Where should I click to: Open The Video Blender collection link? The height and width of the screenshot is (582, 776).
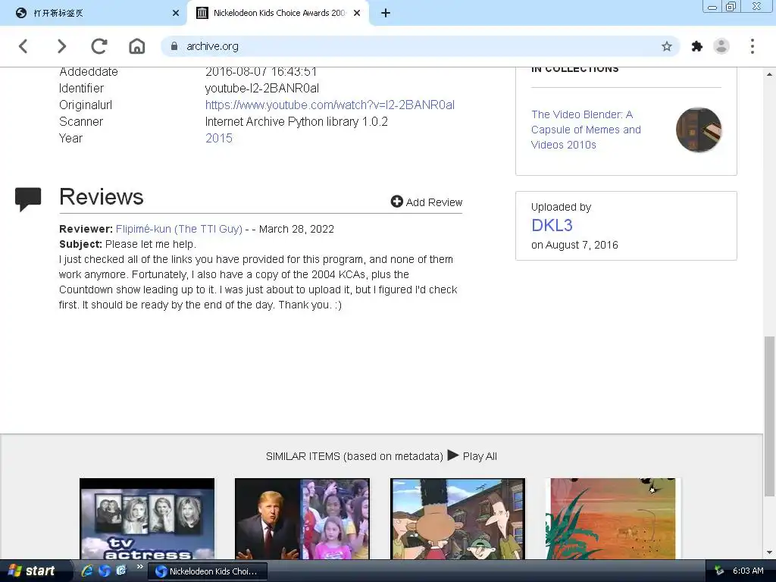point(586,129)
